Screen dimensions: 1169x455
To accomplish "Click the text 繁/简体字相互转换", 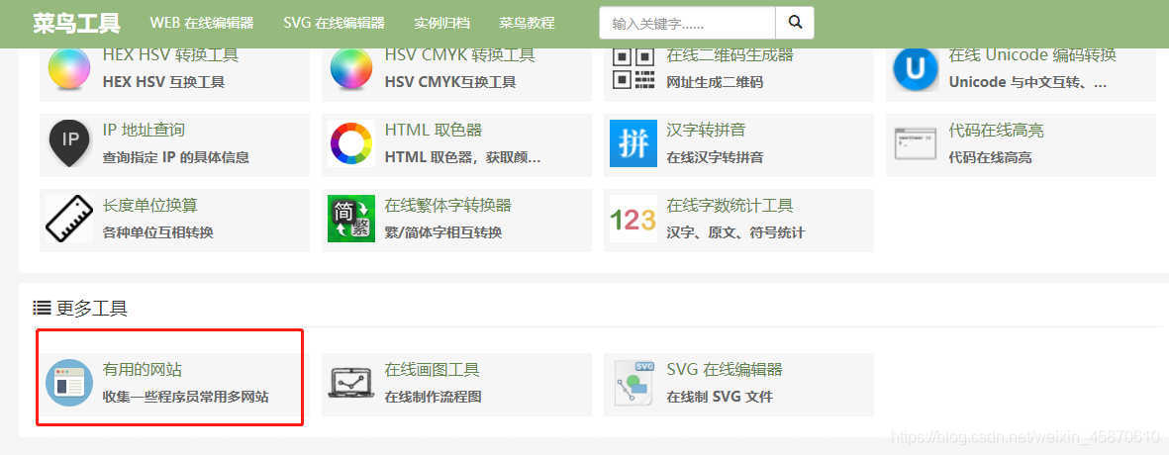I will tap(443, 232).
